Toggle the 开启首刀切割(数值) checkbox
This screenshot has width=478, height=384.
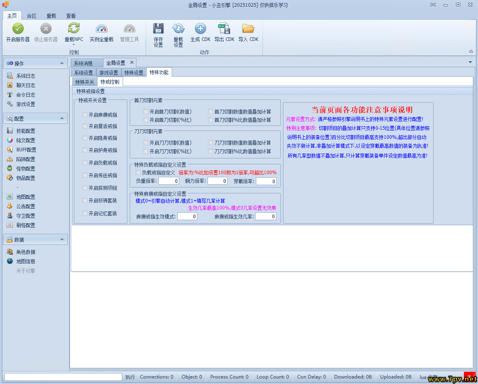[x=145, y=112]
